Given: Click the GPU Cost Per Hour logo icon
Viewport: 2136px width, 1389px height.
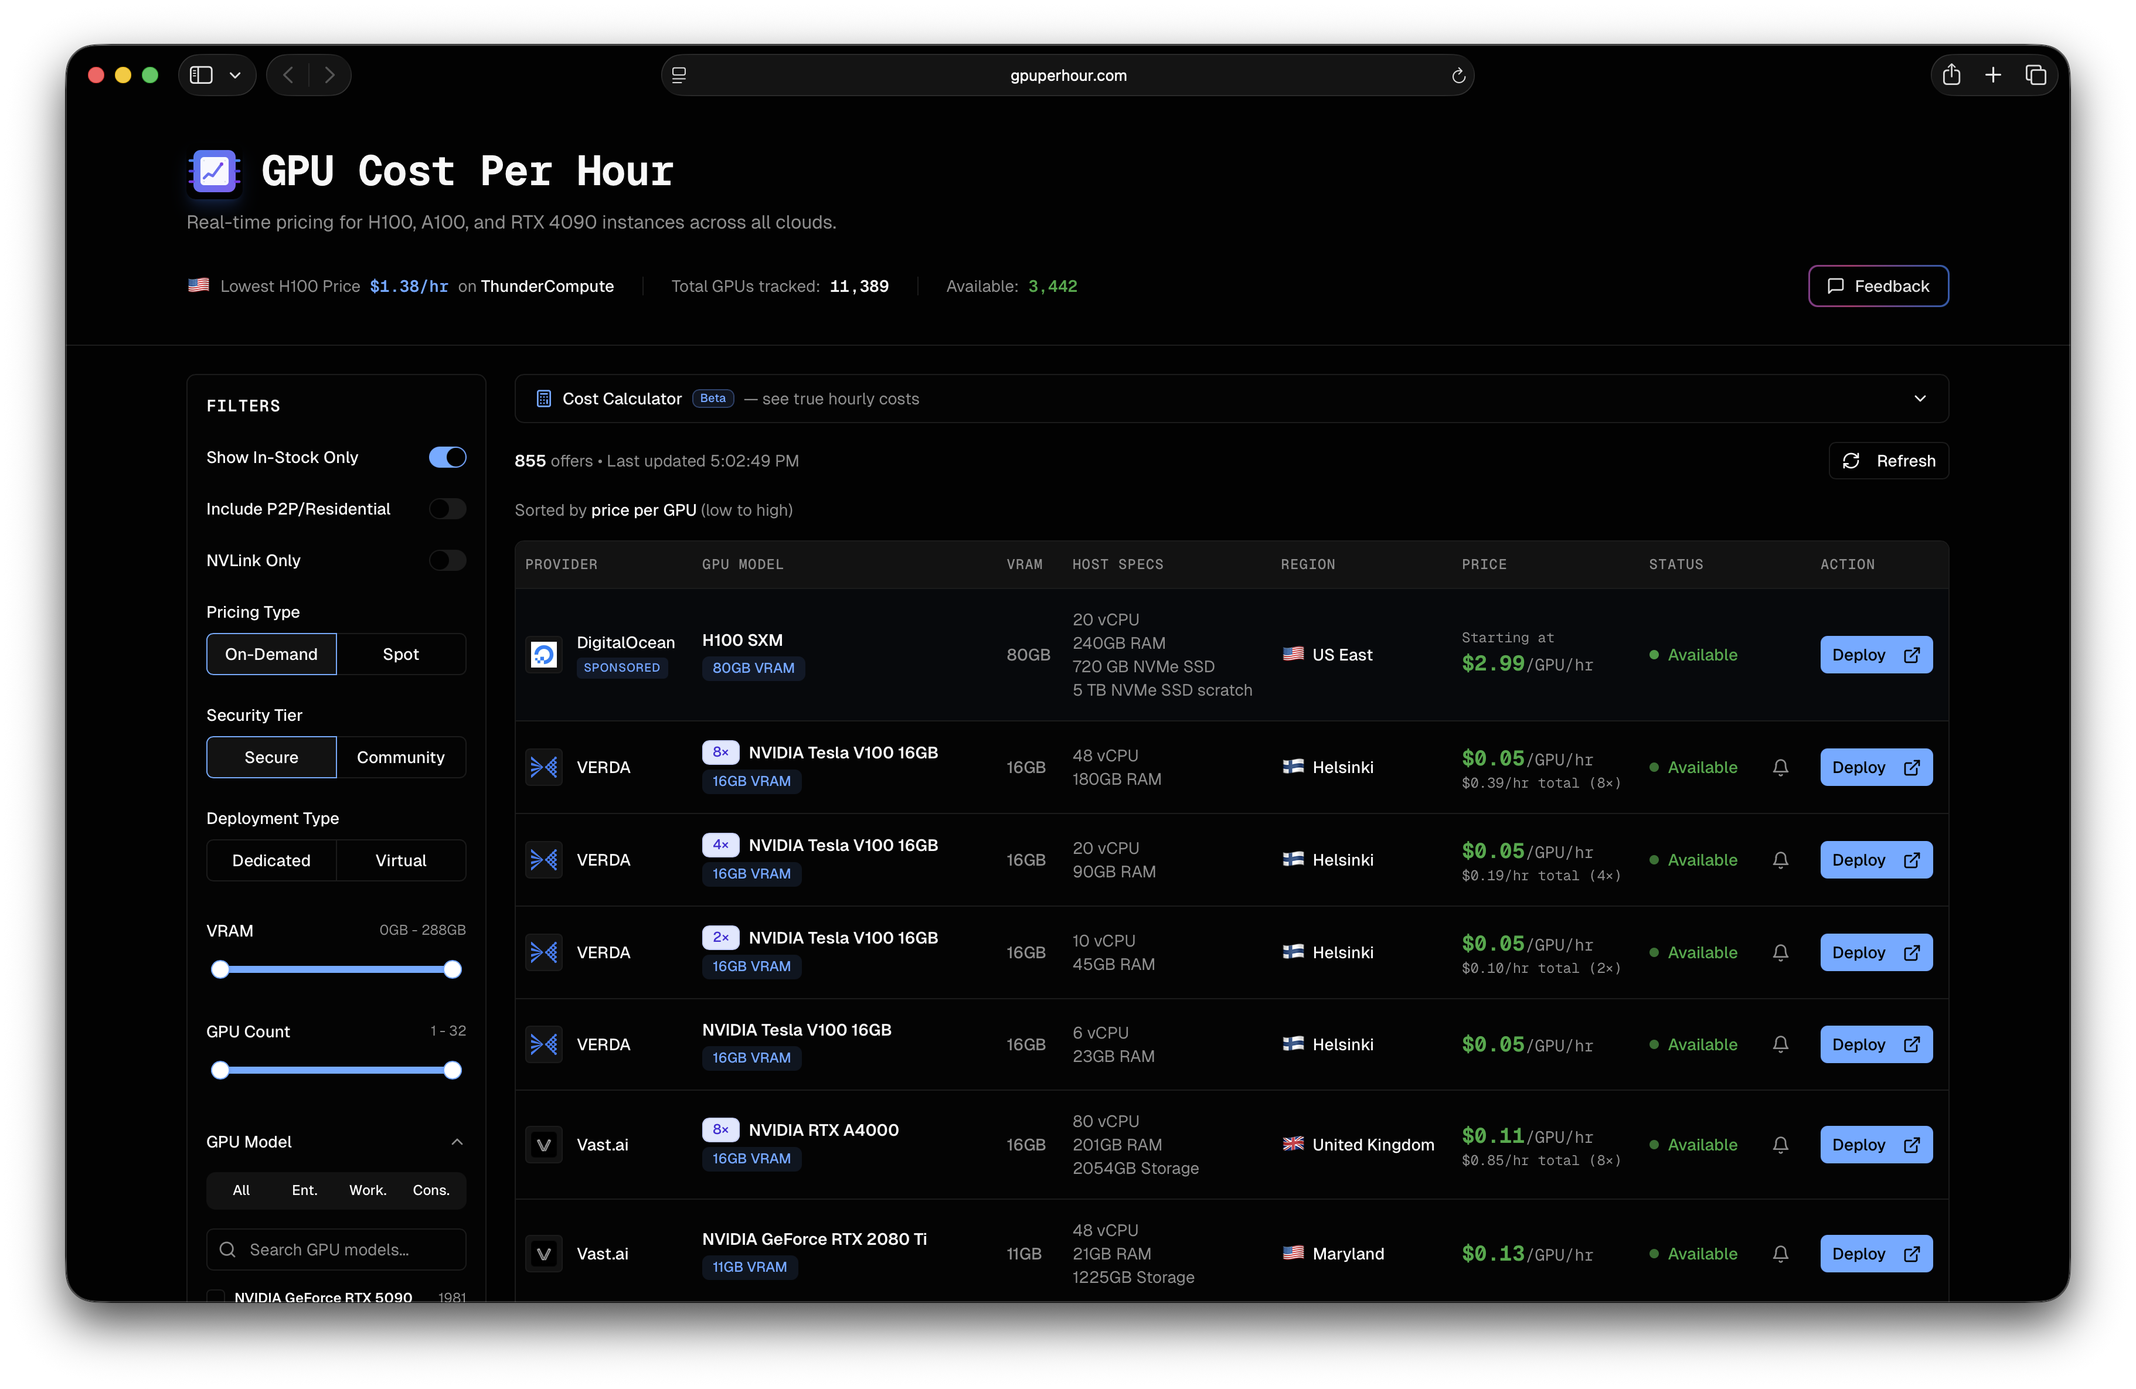Looking at the screenshot, I should point(215,171).
